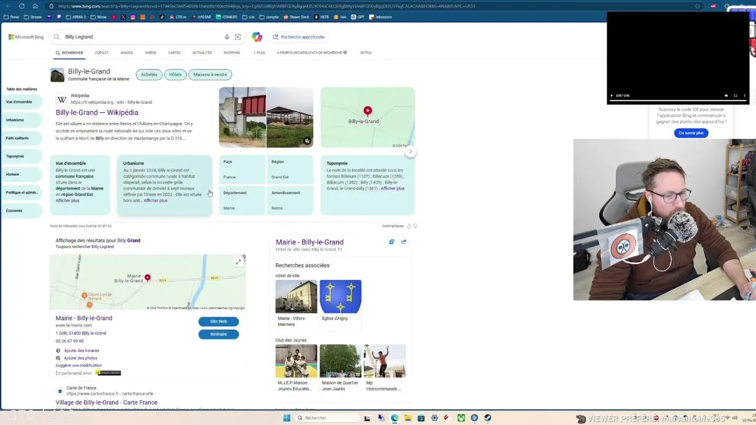Open the Église d'Aigny thumbnail

[x=341, y=296]
